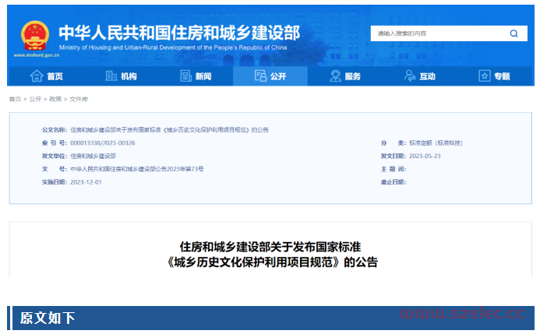The image size is (540, 334).
Task: Click the implementation date 2023-12-01
Action: (86, 182)
